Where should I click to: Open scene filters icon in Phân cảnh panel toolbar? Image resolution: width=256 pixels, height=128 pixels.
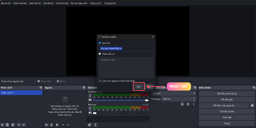(13, 125)
